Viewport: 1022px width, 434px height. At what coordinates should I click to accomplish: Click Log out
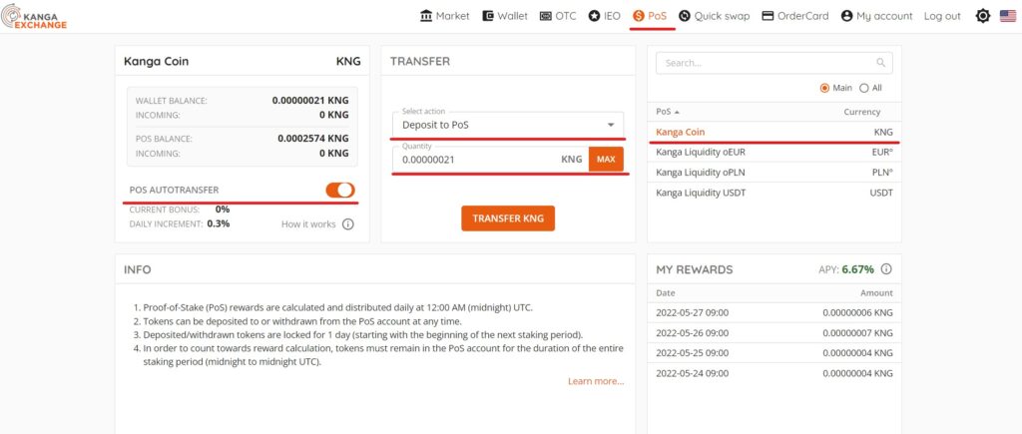click(942, 16)
